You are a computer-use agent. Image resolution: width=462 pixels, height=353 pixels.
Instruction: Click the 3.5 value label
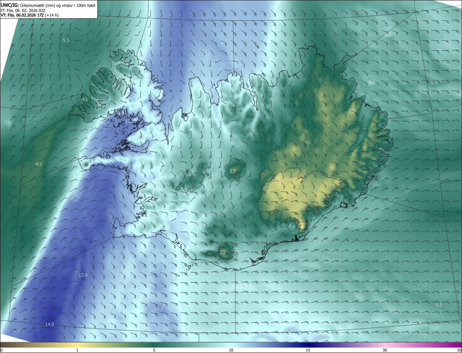222,252
